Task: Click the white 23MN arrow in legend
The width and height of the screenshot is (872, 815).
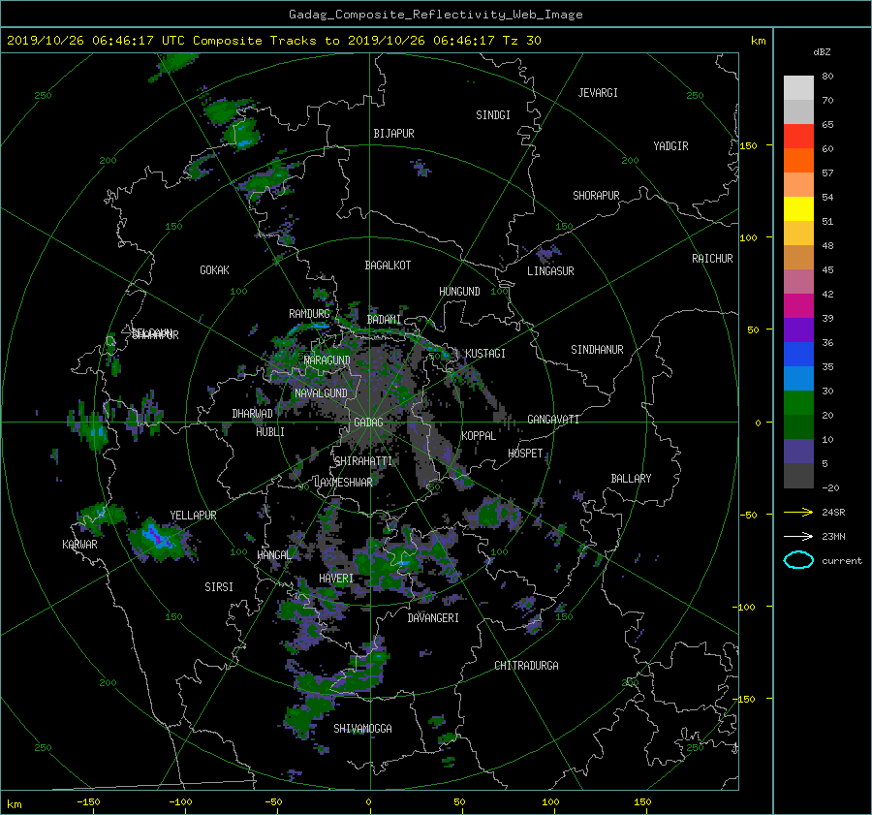Action: 798,536
